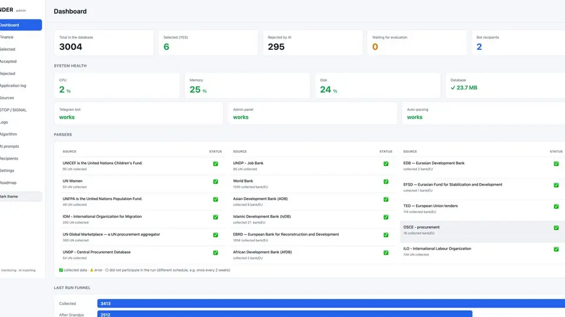This screenshot has height=317, width=565.
Task: Open the Dashboard sidebar item
Action: click(20, 25)
